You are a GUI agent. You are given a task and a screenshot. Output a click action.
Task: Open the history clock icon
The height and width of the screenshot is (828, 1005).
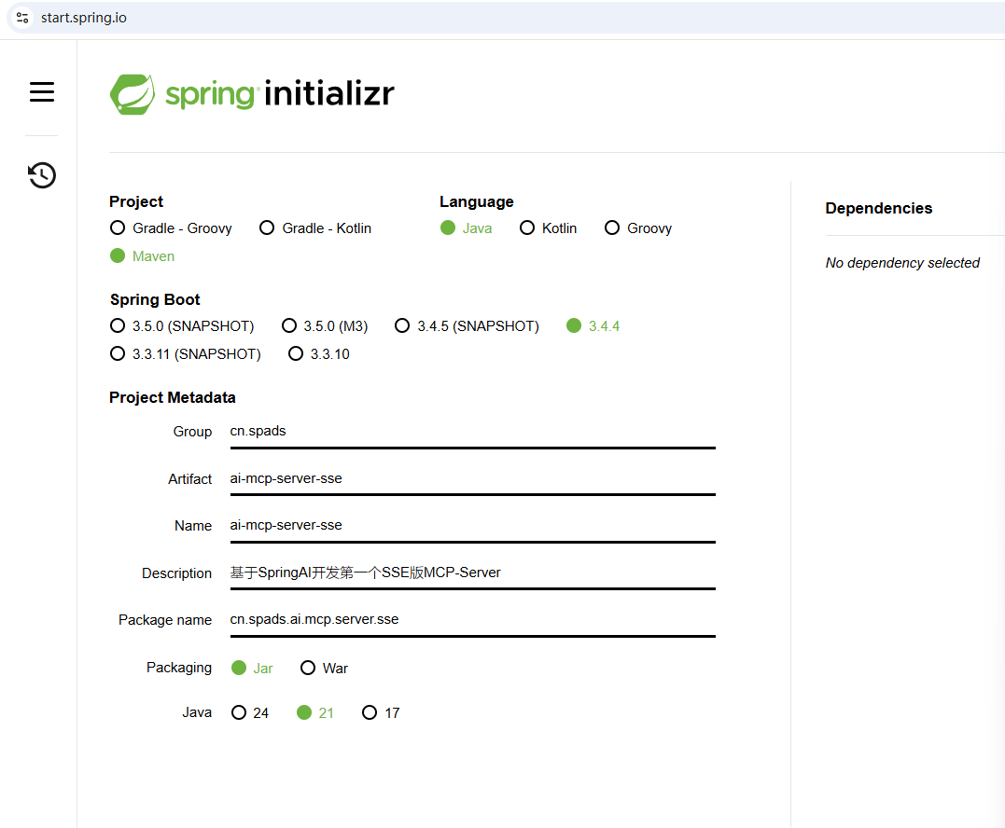pos(42,175)
